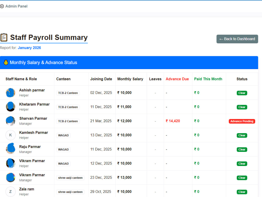262x197 pixels.
Task: Click the ₹ 11,000 monthly salary value
Action: coord(124,107)
